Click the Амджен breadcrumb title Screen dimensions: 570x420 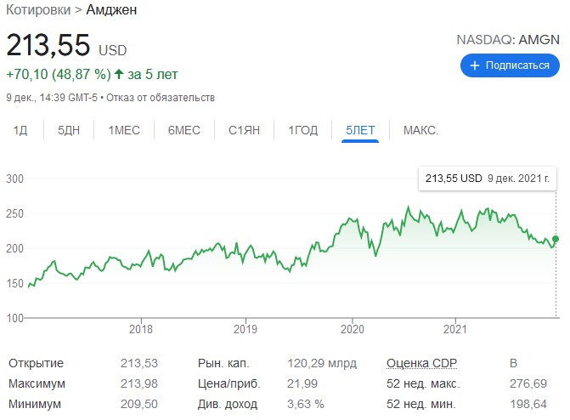pos(111,10)
